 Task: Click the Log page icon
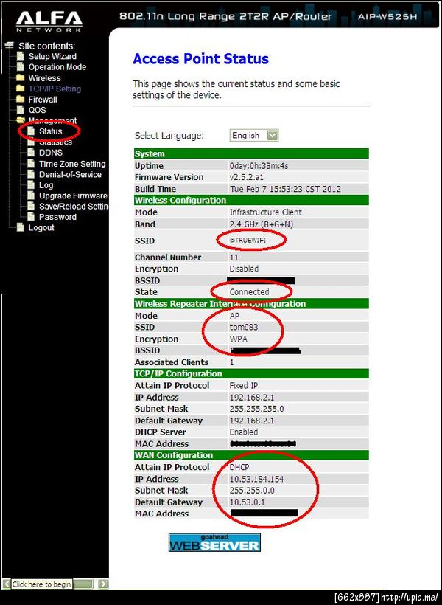tap(31, 185)
